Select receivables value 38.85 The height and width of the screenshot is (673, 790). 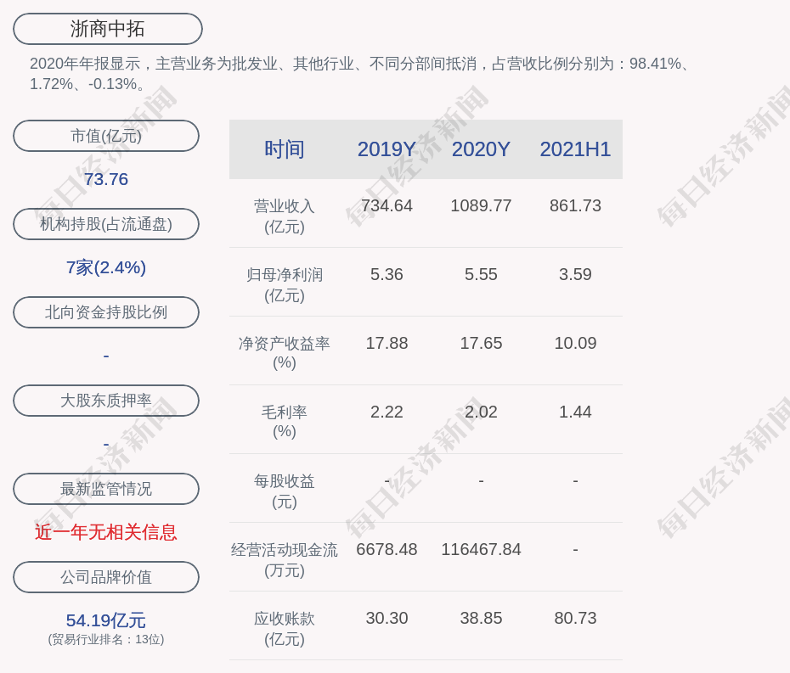(481, 618)
